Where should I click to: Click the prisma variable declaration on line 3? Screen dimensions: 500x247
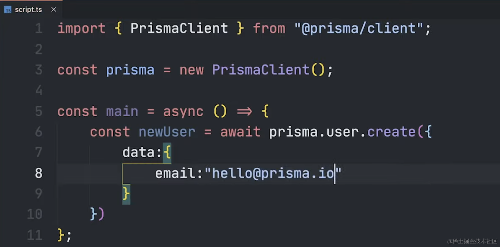tap(130, 70)
